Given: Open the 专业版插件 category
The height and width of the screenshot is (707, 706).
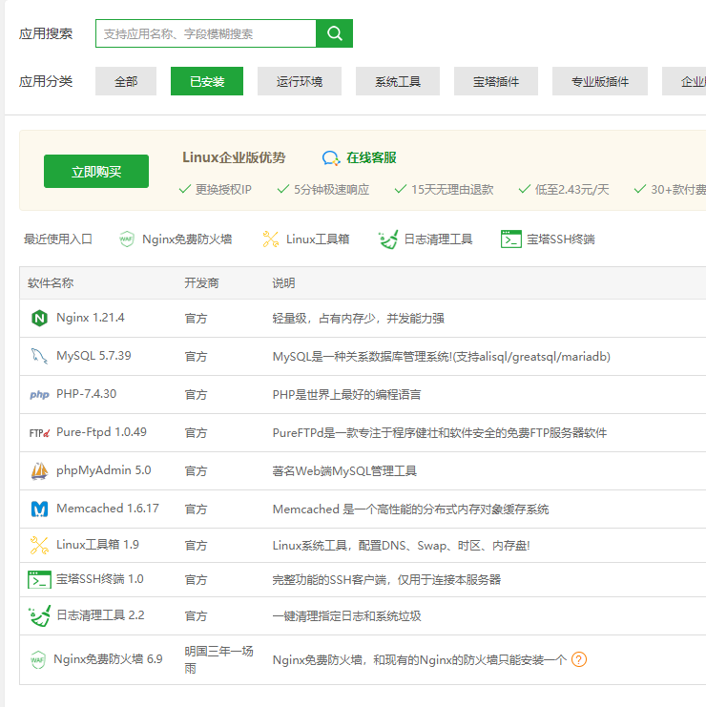Looking at the screenshot, I should pyautogui.click(x=599, y=81).
